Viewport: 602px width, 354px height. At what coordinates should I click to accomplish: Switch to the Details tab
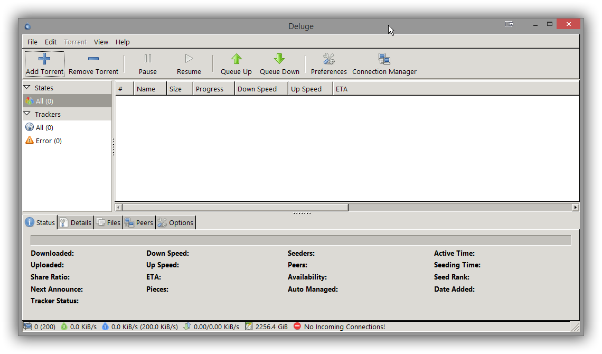pyautogui.click(x=76, y=222)
